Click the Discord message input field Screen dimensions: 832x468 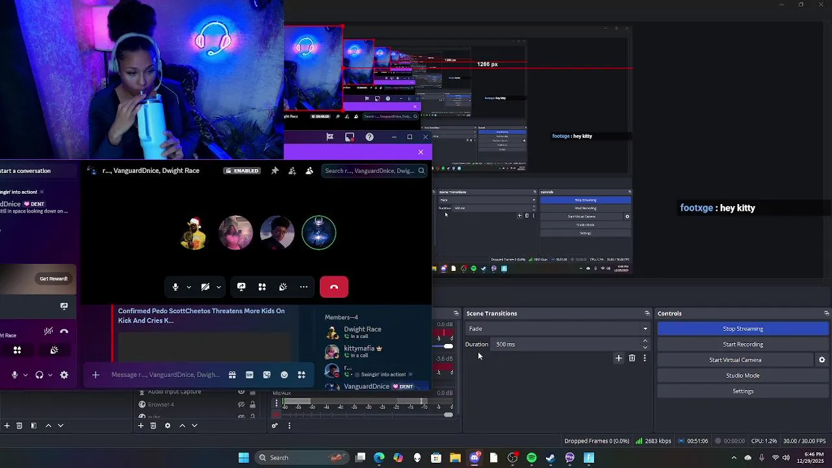[166, 374]
